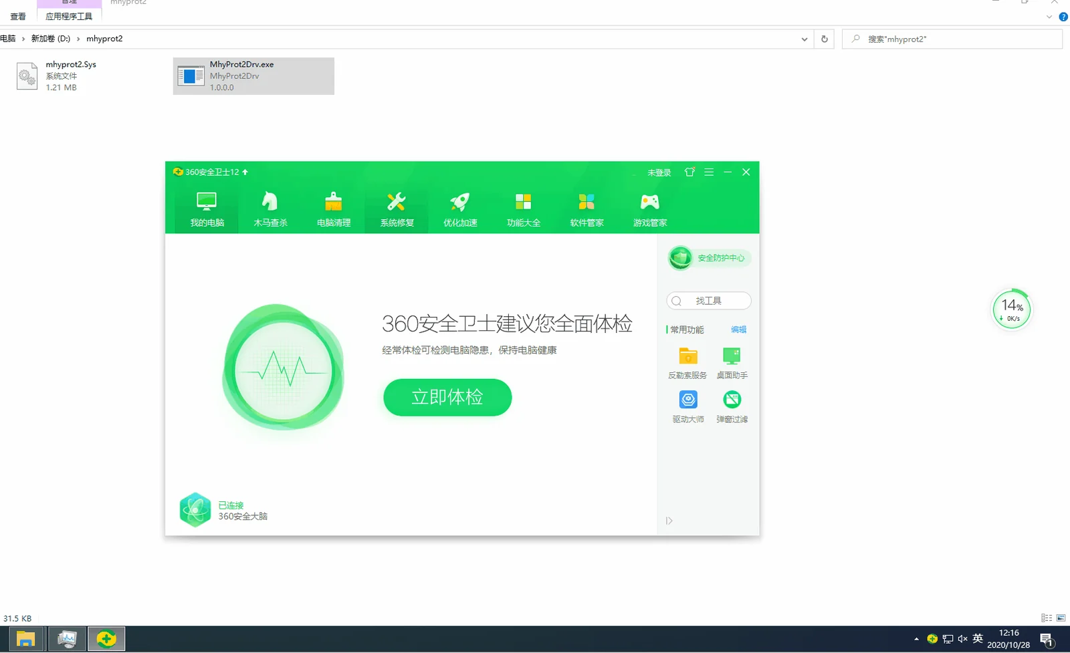Launch 驱动大师 tool
Viewport: 1070px width, 653px height.
(x=688, y=407)
